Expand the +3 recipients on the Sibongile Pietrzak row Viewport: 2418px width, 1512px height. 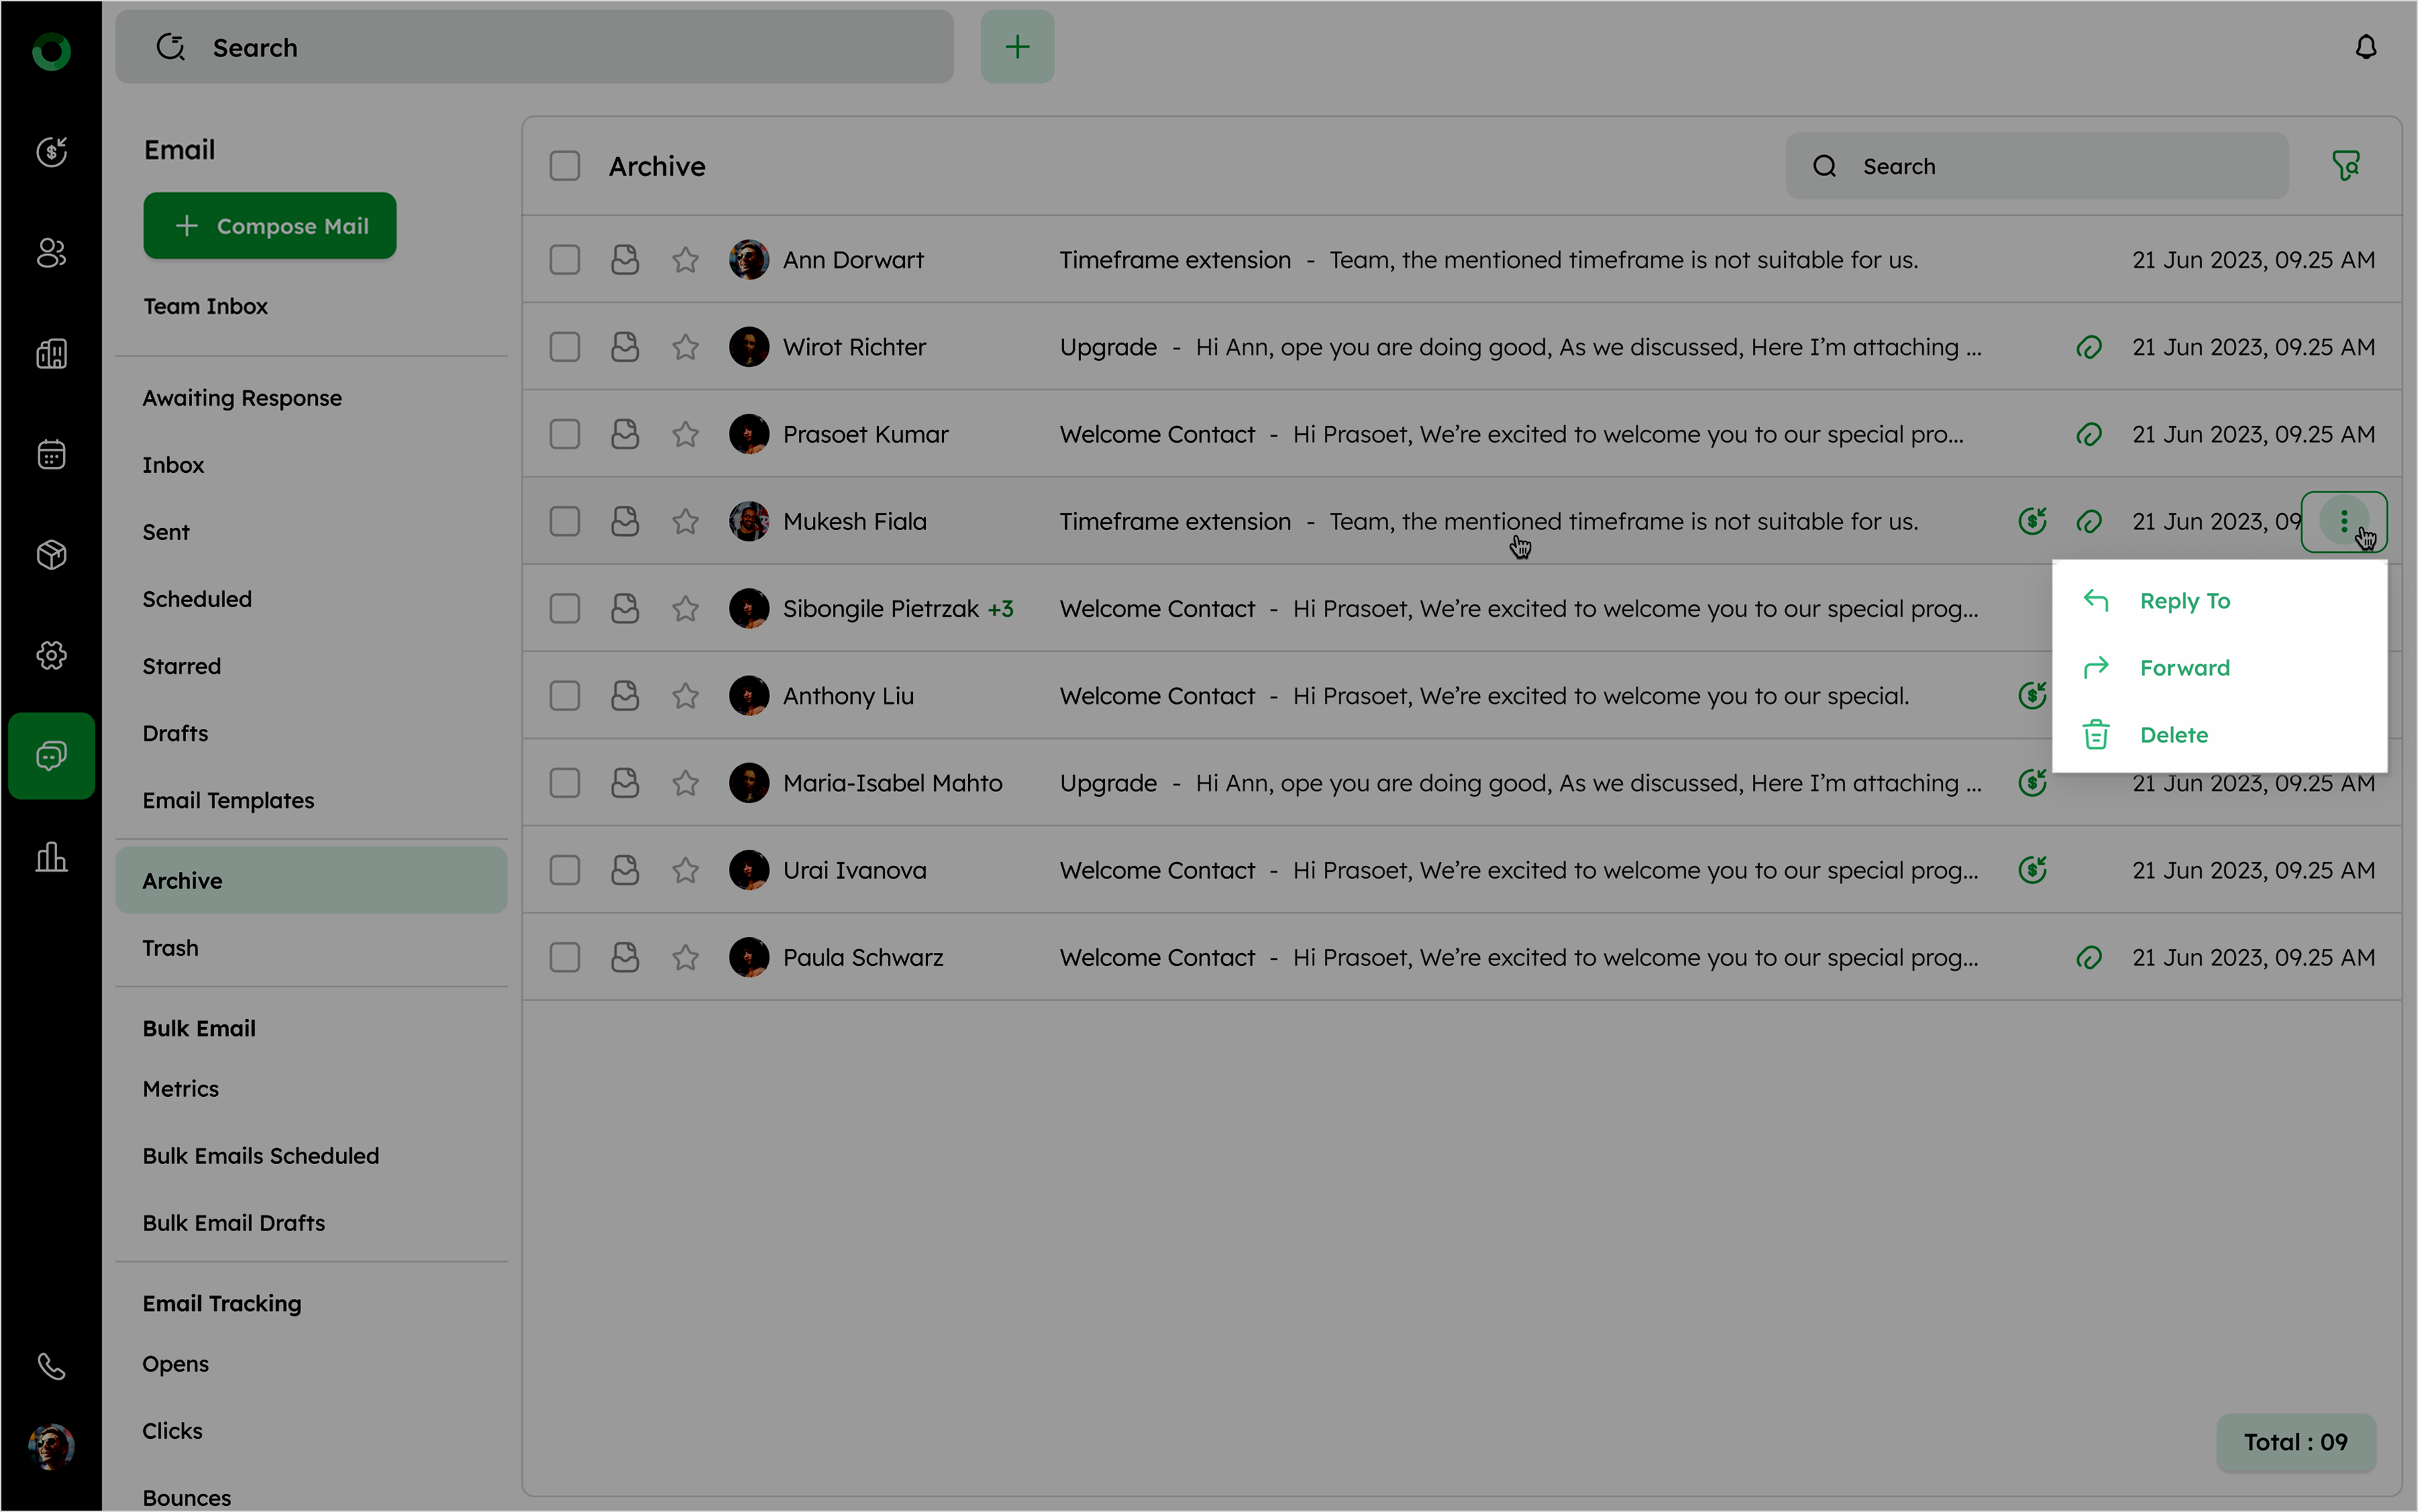click(1000, 609)
